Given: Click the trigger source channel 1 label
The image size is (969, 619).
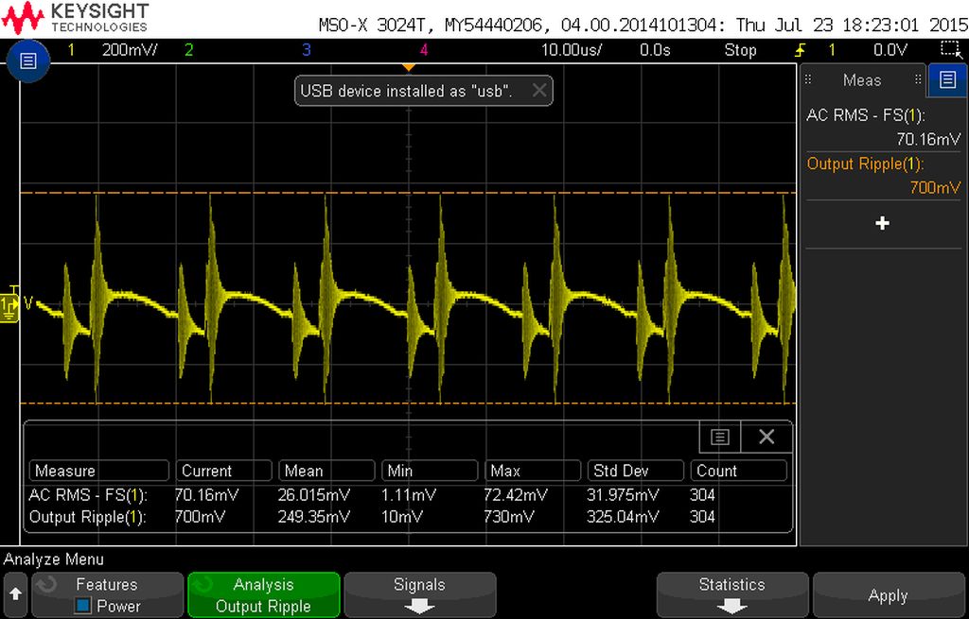Looking at the screenshot, I should tap(832, 50).
